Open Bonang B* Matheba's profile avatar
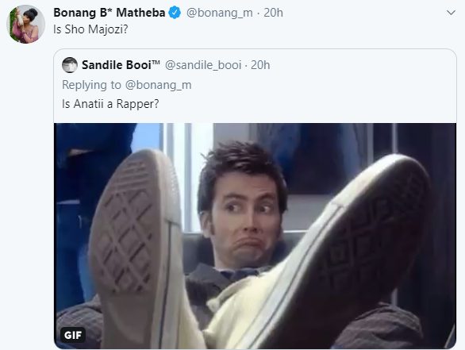This screenshot has height=350, width=465. pyautogui.click(x=26, y=24)
